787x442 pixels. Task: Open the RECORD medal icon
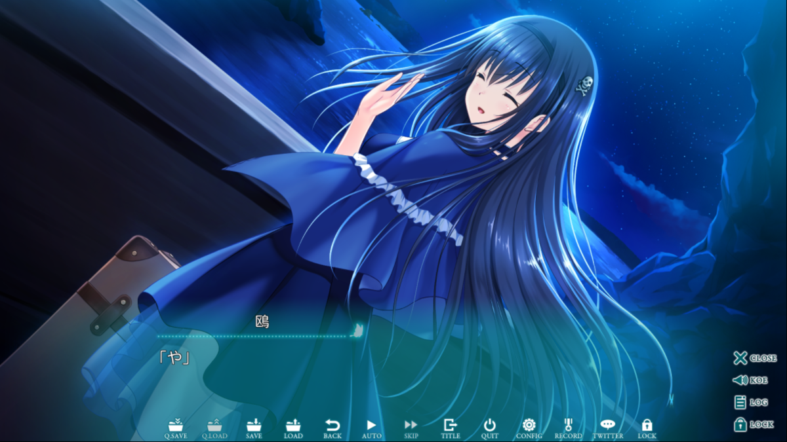pos(568,429)
